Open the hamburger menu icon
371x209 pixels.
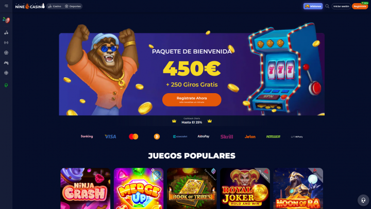pyautogui.click(x=6, y=6)
